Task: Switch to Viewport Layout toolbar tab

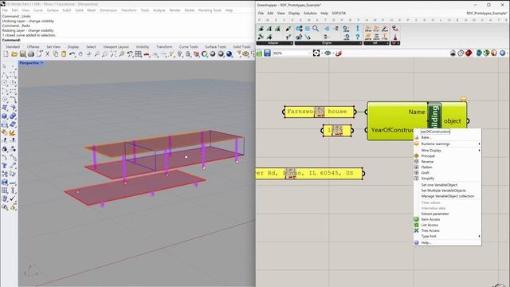Action: coord(116,47)
